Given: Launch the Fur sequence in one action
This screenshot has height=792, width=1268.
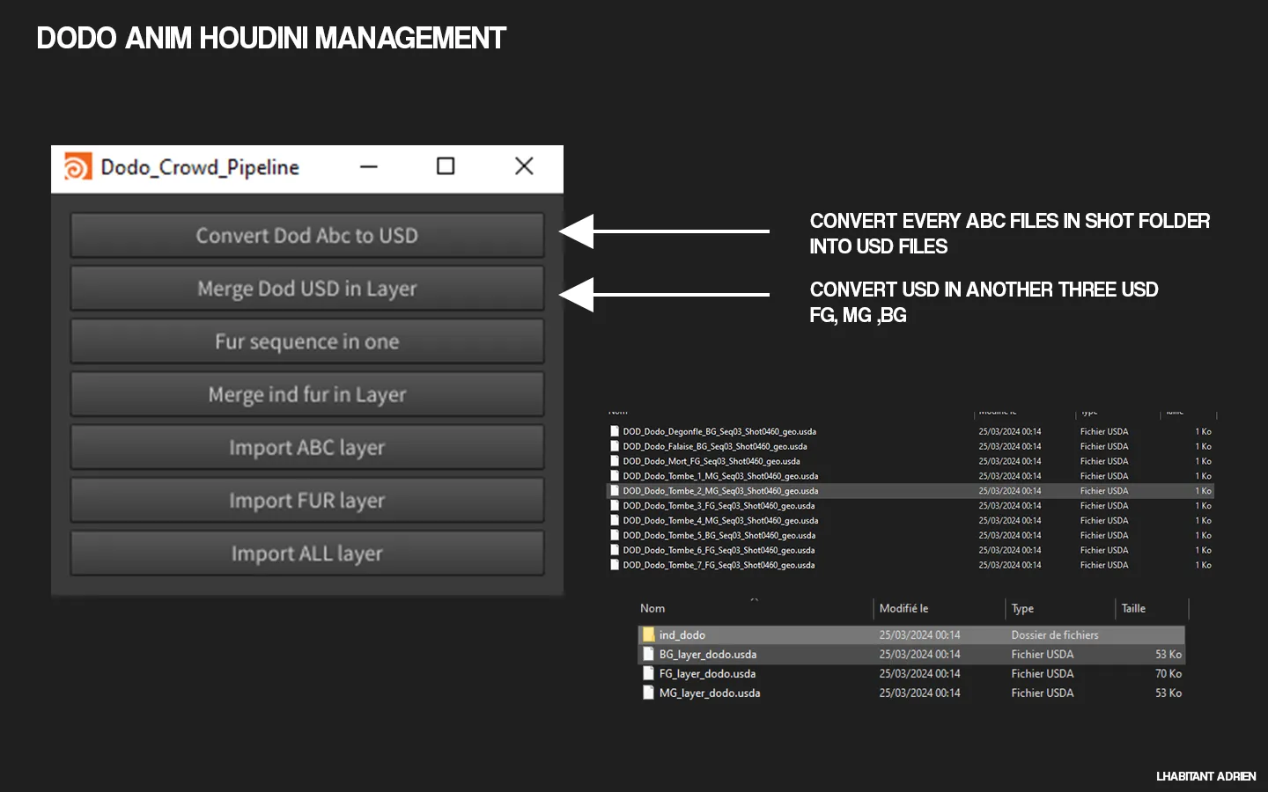Looking at the screenshot, I should (x=307, y=341).
